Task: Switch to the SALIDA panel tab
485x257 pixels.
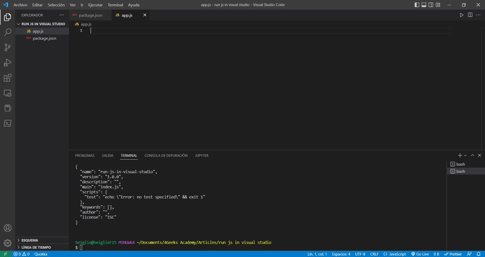Action: (108, 155)
